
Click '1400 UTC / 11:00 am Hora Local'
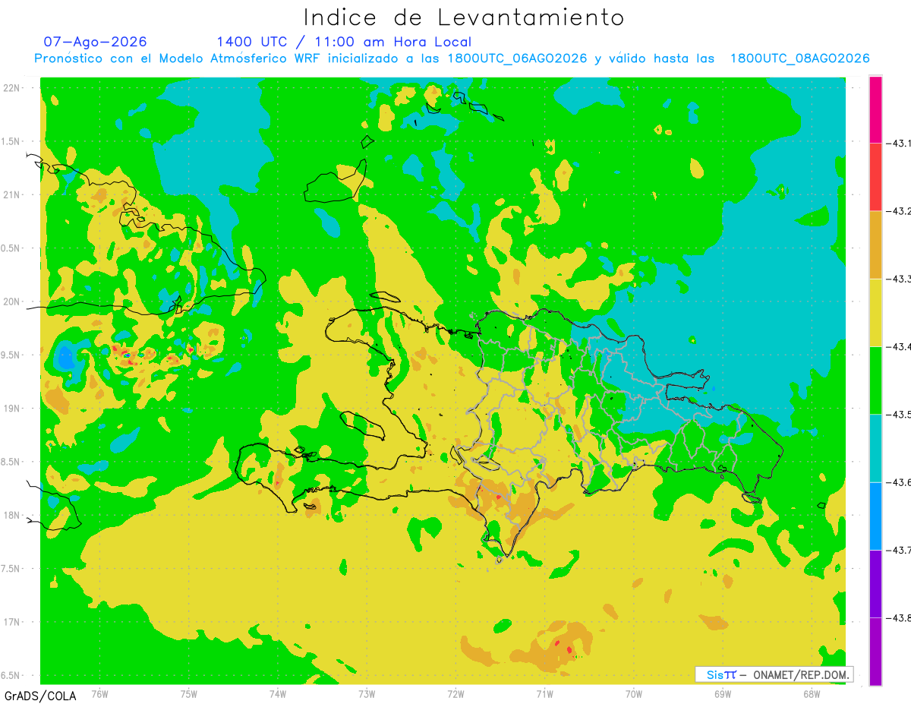click(x=344, y=42)
